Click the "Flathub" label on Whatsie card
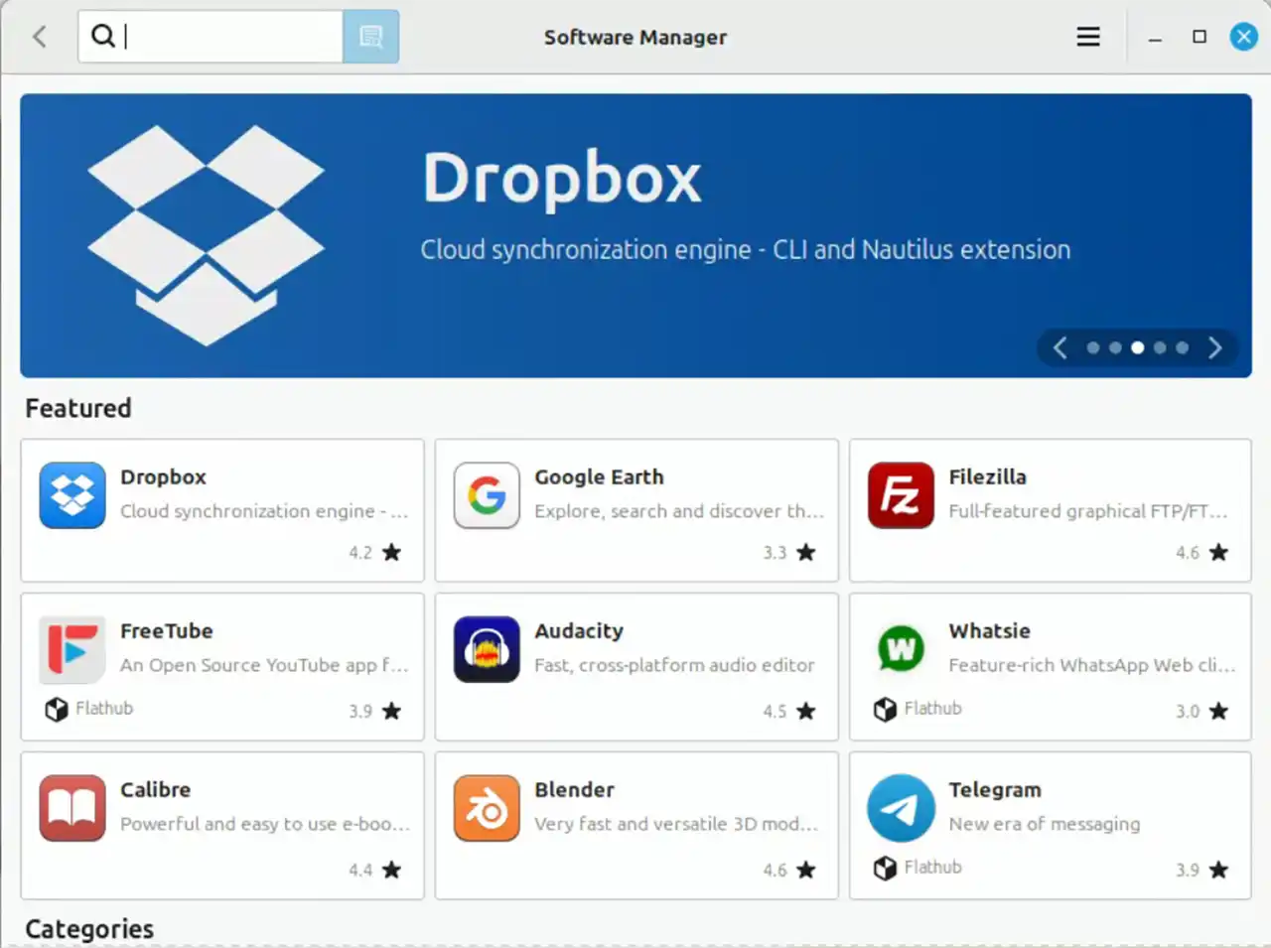This screenshot has width=1271, height=948. pos(932,708)
